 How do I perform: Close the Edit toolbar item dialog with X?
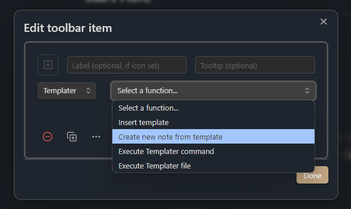[x=323, y=21]
